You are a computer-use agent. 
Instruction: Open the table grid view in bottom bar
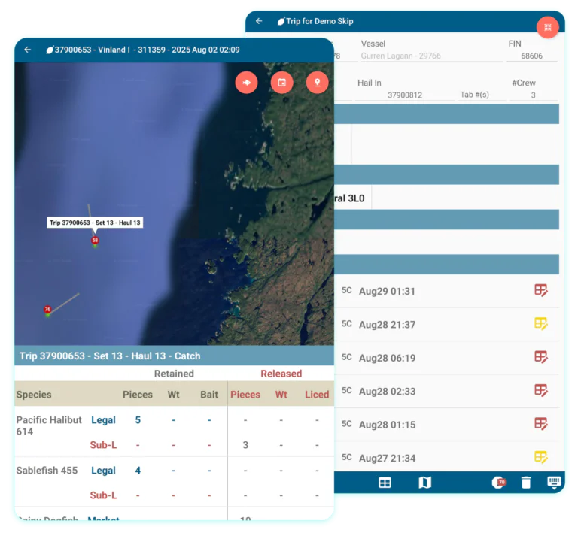tap(385, 483)
